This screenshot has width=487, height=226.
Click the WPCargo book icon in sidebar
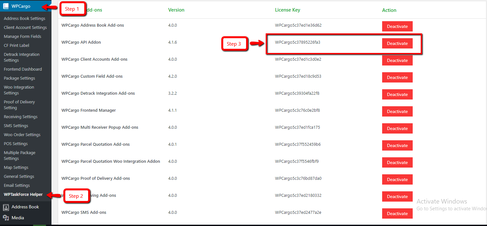[x=6, y=6]
